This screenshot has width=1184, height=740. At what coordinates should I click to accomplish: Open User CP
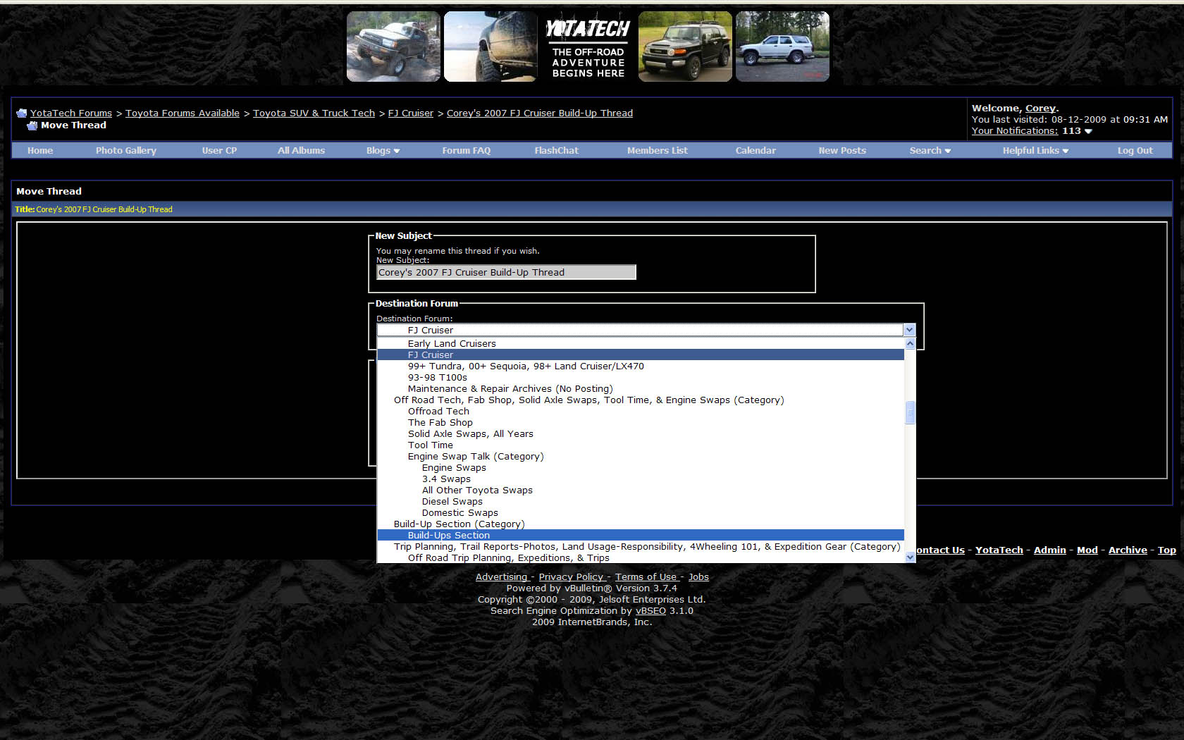[x=219, y=151]
